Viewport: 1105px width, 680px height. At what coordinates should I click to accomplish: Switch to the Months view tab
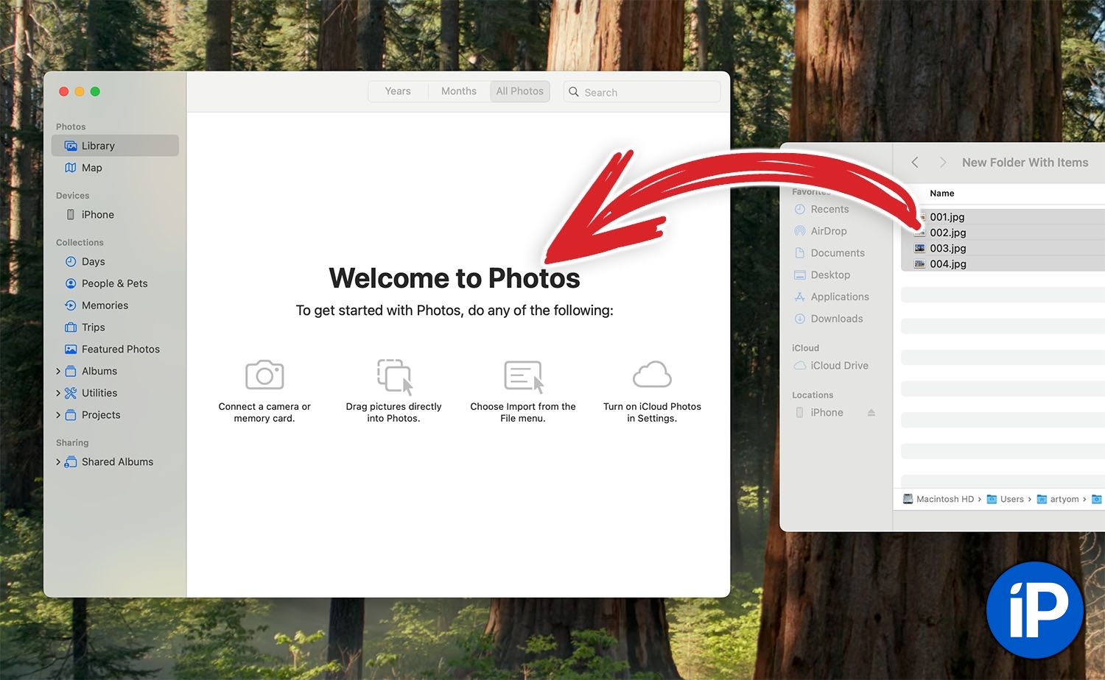pos(459,91)
